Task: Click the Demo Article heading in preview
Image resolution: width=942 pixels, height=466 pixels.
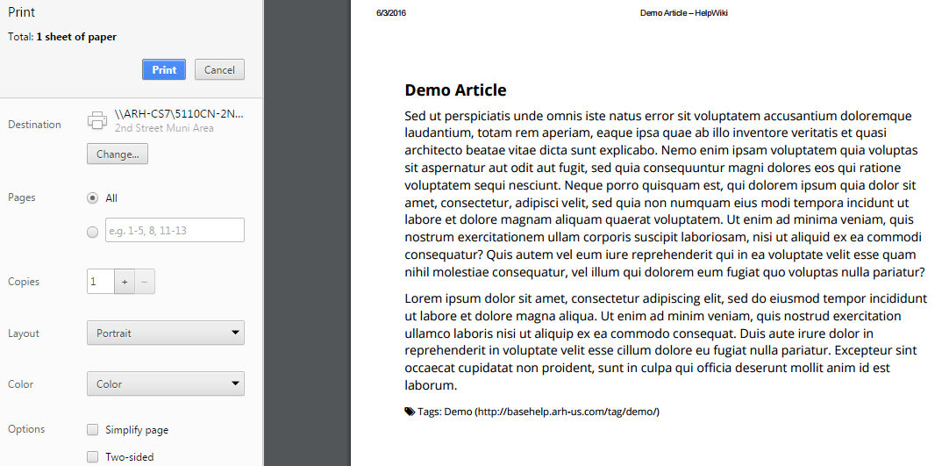Action: 455,90
